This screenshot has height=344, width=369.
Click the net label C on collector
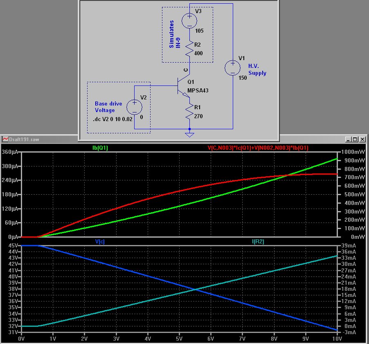(x=186, y=70)
